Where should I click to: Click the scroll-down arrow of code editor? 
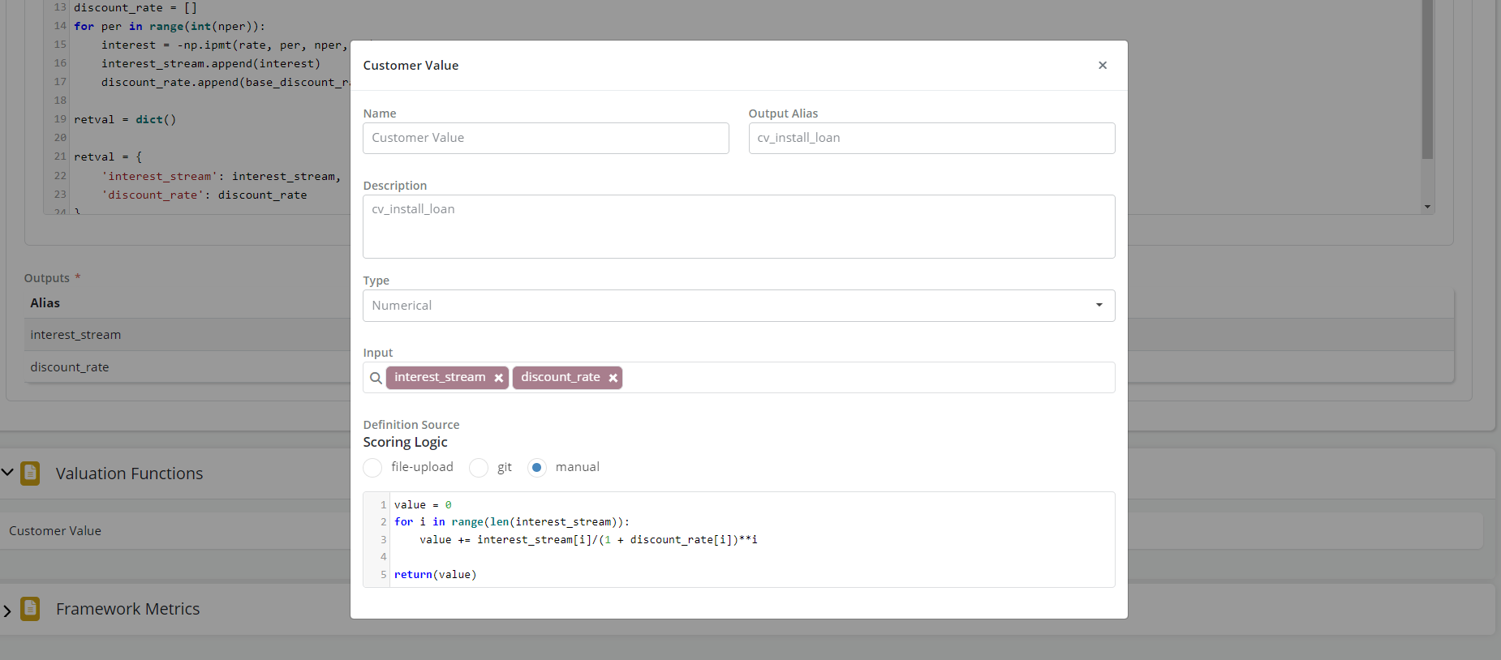(1427, 208)
